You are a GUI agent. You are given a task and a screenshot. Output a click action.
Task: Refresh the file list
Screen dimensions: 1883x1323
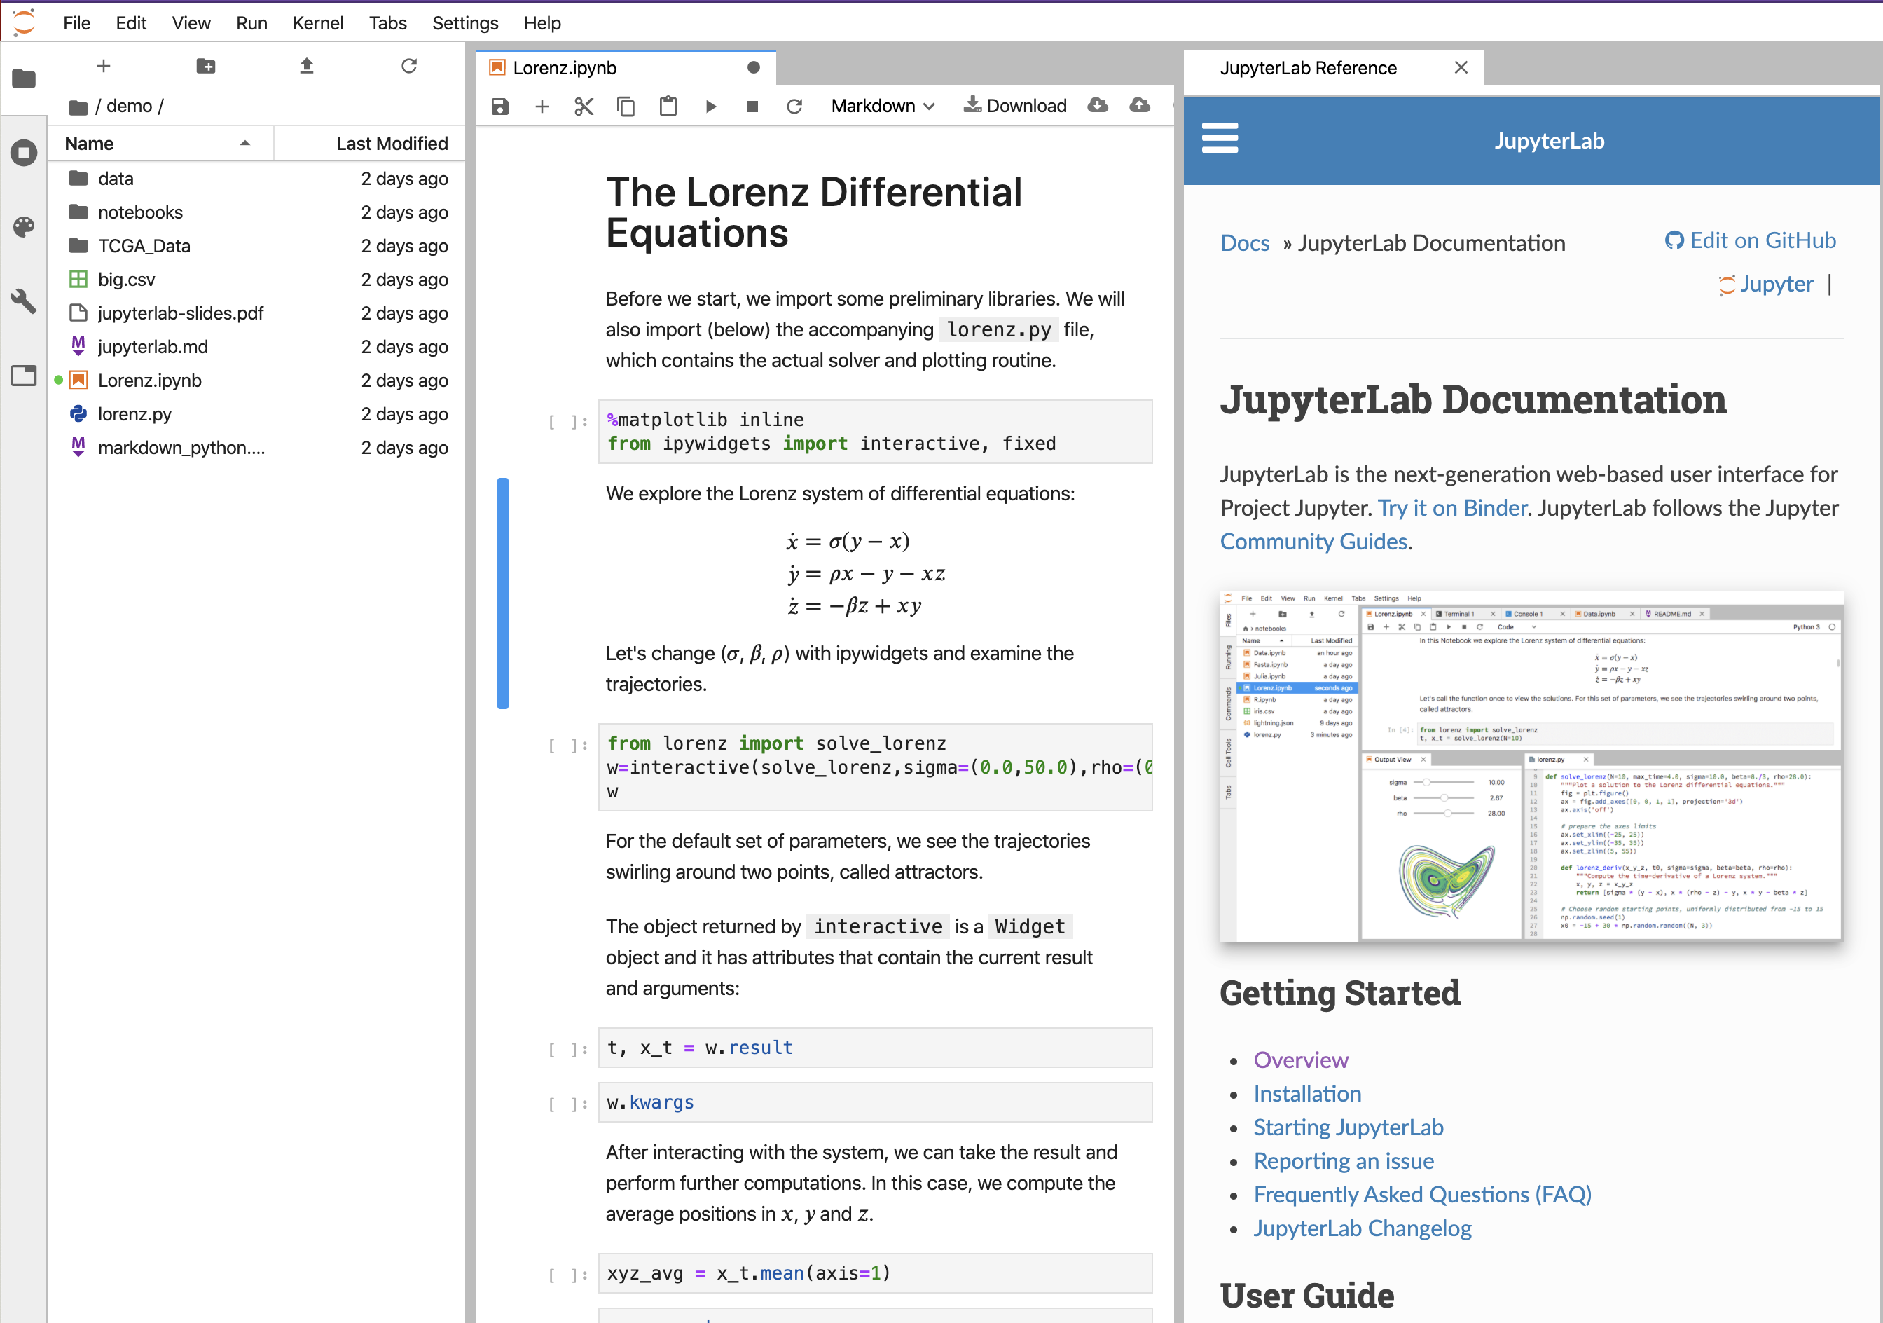[x=409, y=66]
